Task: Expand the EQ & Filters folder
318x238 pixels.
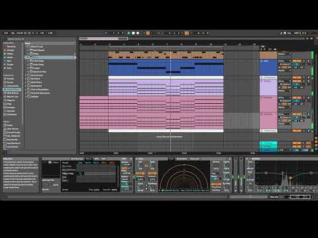Action: pos(26,83)
